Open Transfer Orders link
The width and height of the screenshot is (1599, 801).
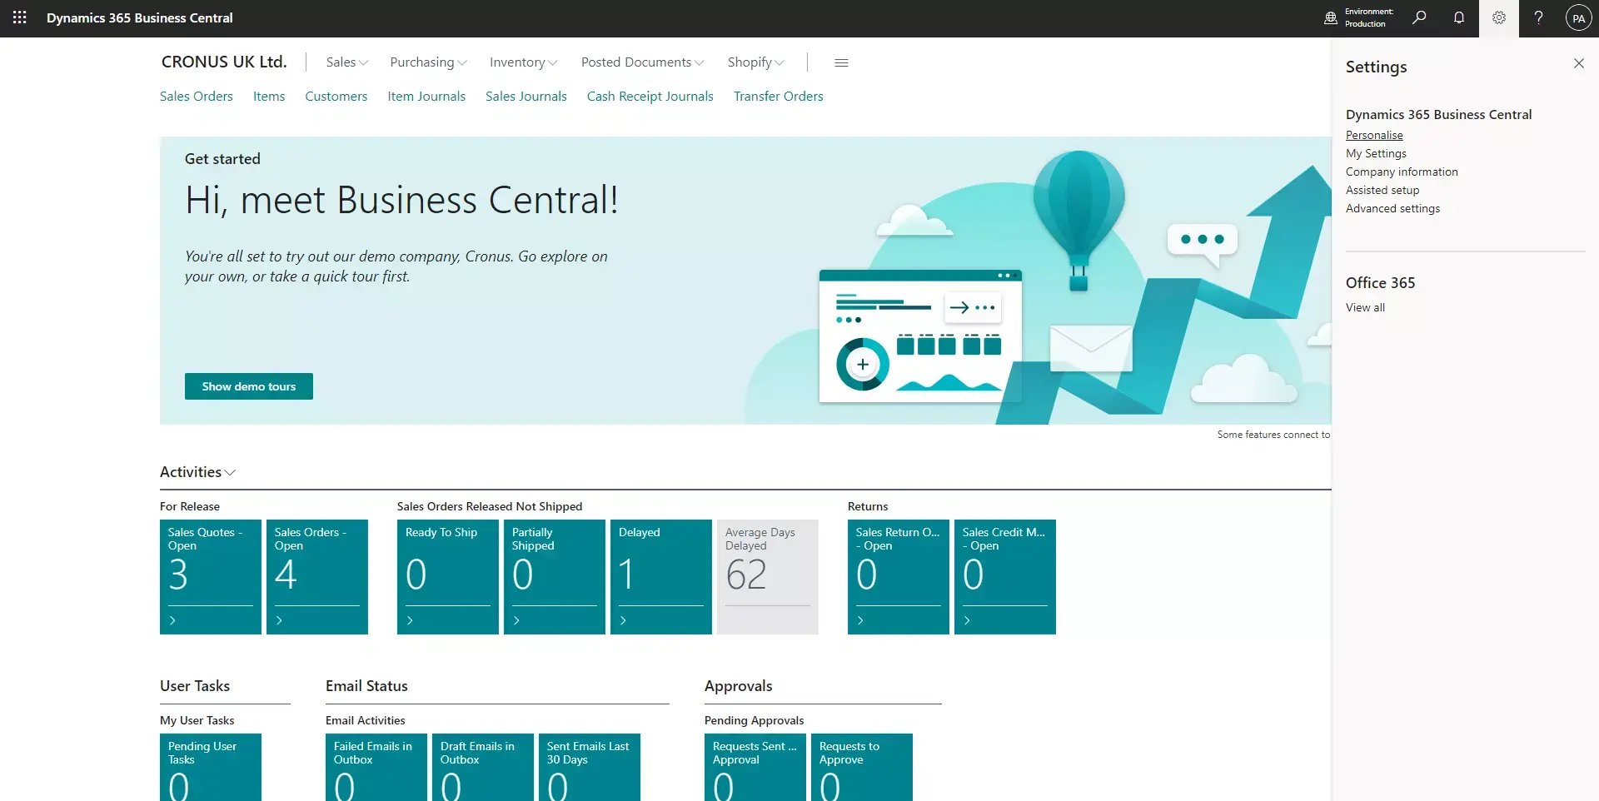pyautogui.click(x=779, y=97)
